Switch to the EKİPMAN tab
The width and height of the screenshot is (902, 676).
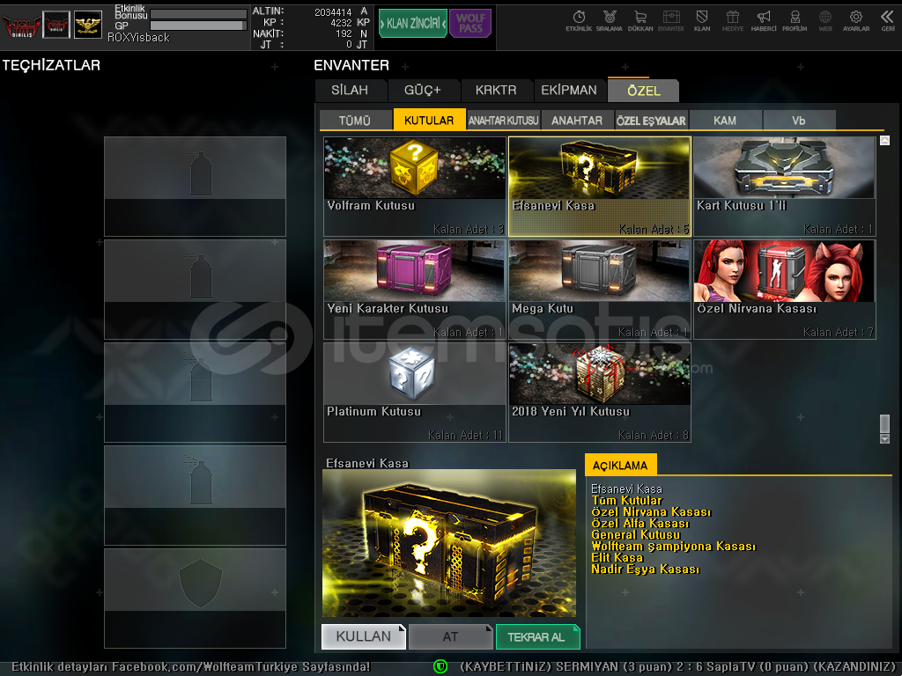[569, 91]
